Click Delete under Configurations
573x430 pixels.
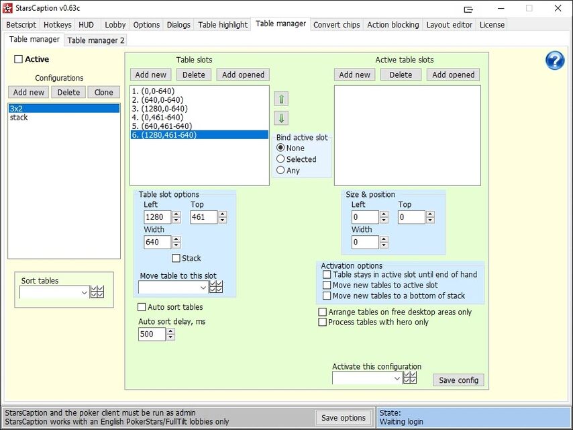(68, 92)
